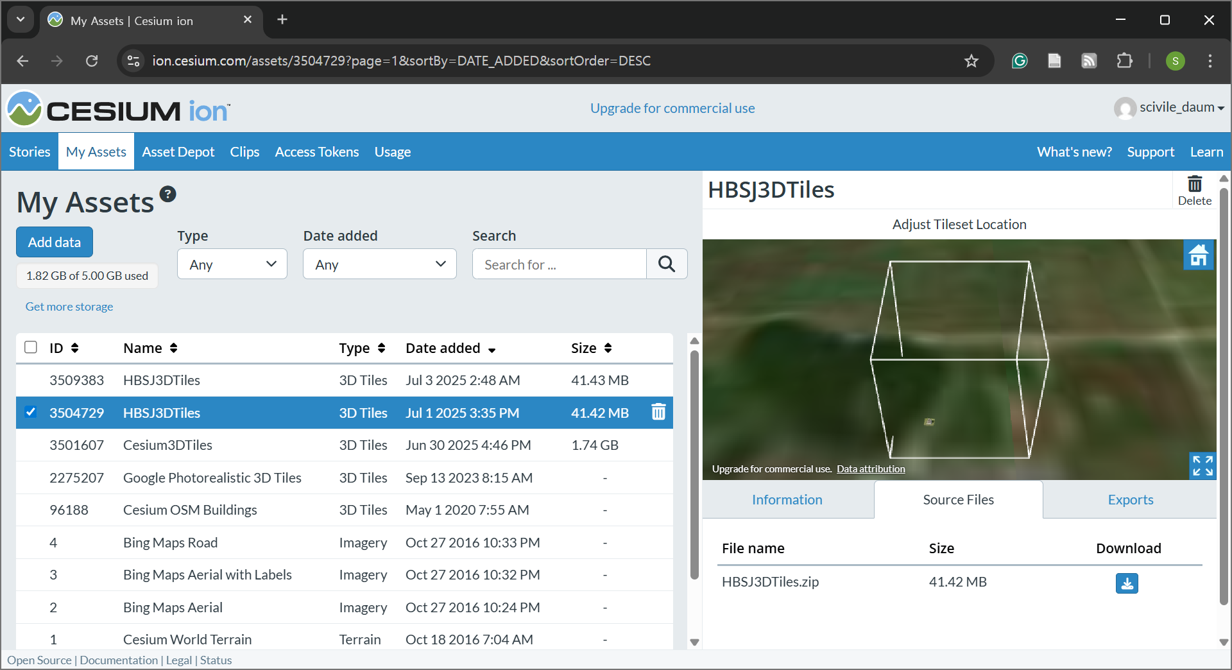Select the Cesium3DTiles asset row
Viewport: 1232px width, 670px height.
345,445
